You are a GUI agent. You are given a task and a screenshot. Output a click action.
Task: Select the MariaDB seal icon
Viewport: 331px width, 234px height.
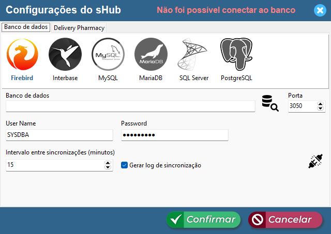(x=151, y=54)
